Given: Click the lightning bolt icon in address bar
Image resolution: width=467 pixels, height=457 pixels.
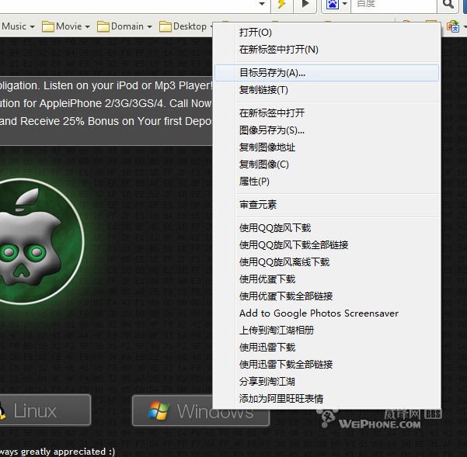Looking at the screenshot, I should point(281,5).
